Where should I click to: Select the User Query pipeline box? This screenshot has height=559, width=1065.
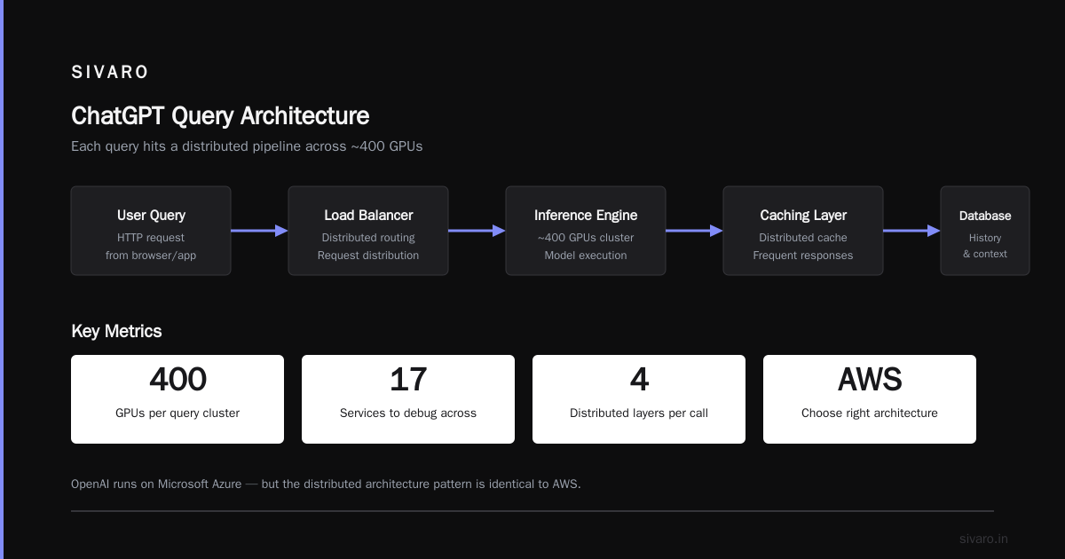[151, 231]
